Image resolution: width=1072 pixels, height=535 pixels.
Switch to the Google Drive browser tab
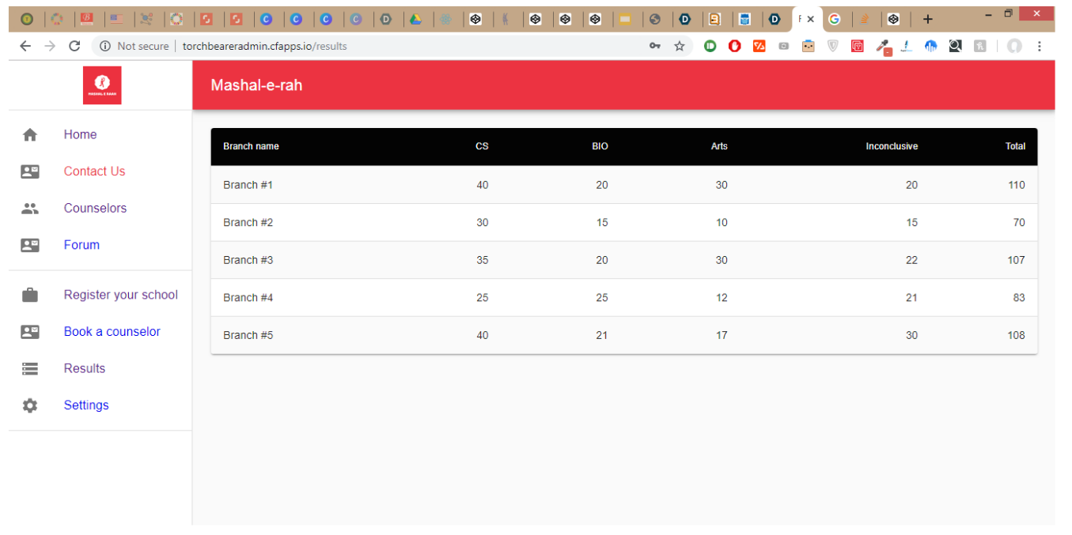pyautogui.click(x=415, y=19)
